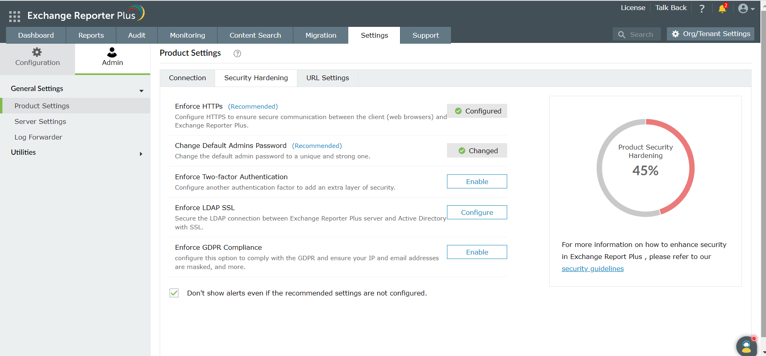Open the user account avatar menu
Screen dimensions: 766x356
(746, 8)
